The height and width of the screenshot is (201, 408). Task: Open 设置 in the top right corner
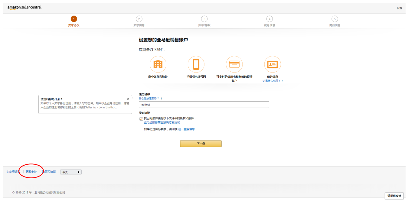click(400, 8)
